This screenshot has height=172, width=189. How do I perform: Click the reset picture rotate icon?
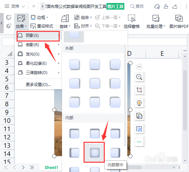tap(9, 17)
